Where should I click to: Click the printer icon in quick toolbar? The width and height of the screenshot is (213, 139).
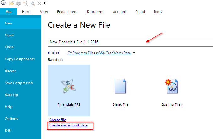pos(19,3)
